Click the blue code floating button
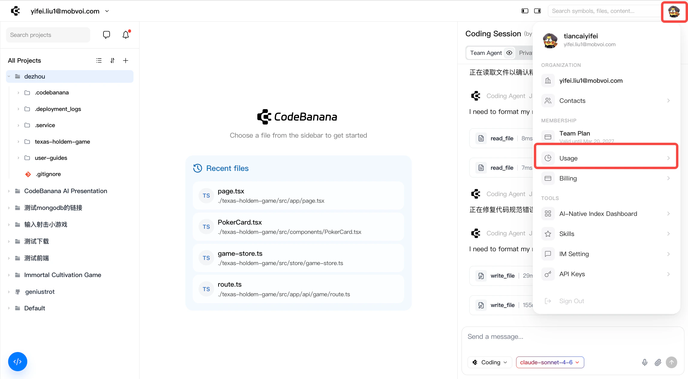This screenshot has height=379, width=688. (x=17, y=362)
